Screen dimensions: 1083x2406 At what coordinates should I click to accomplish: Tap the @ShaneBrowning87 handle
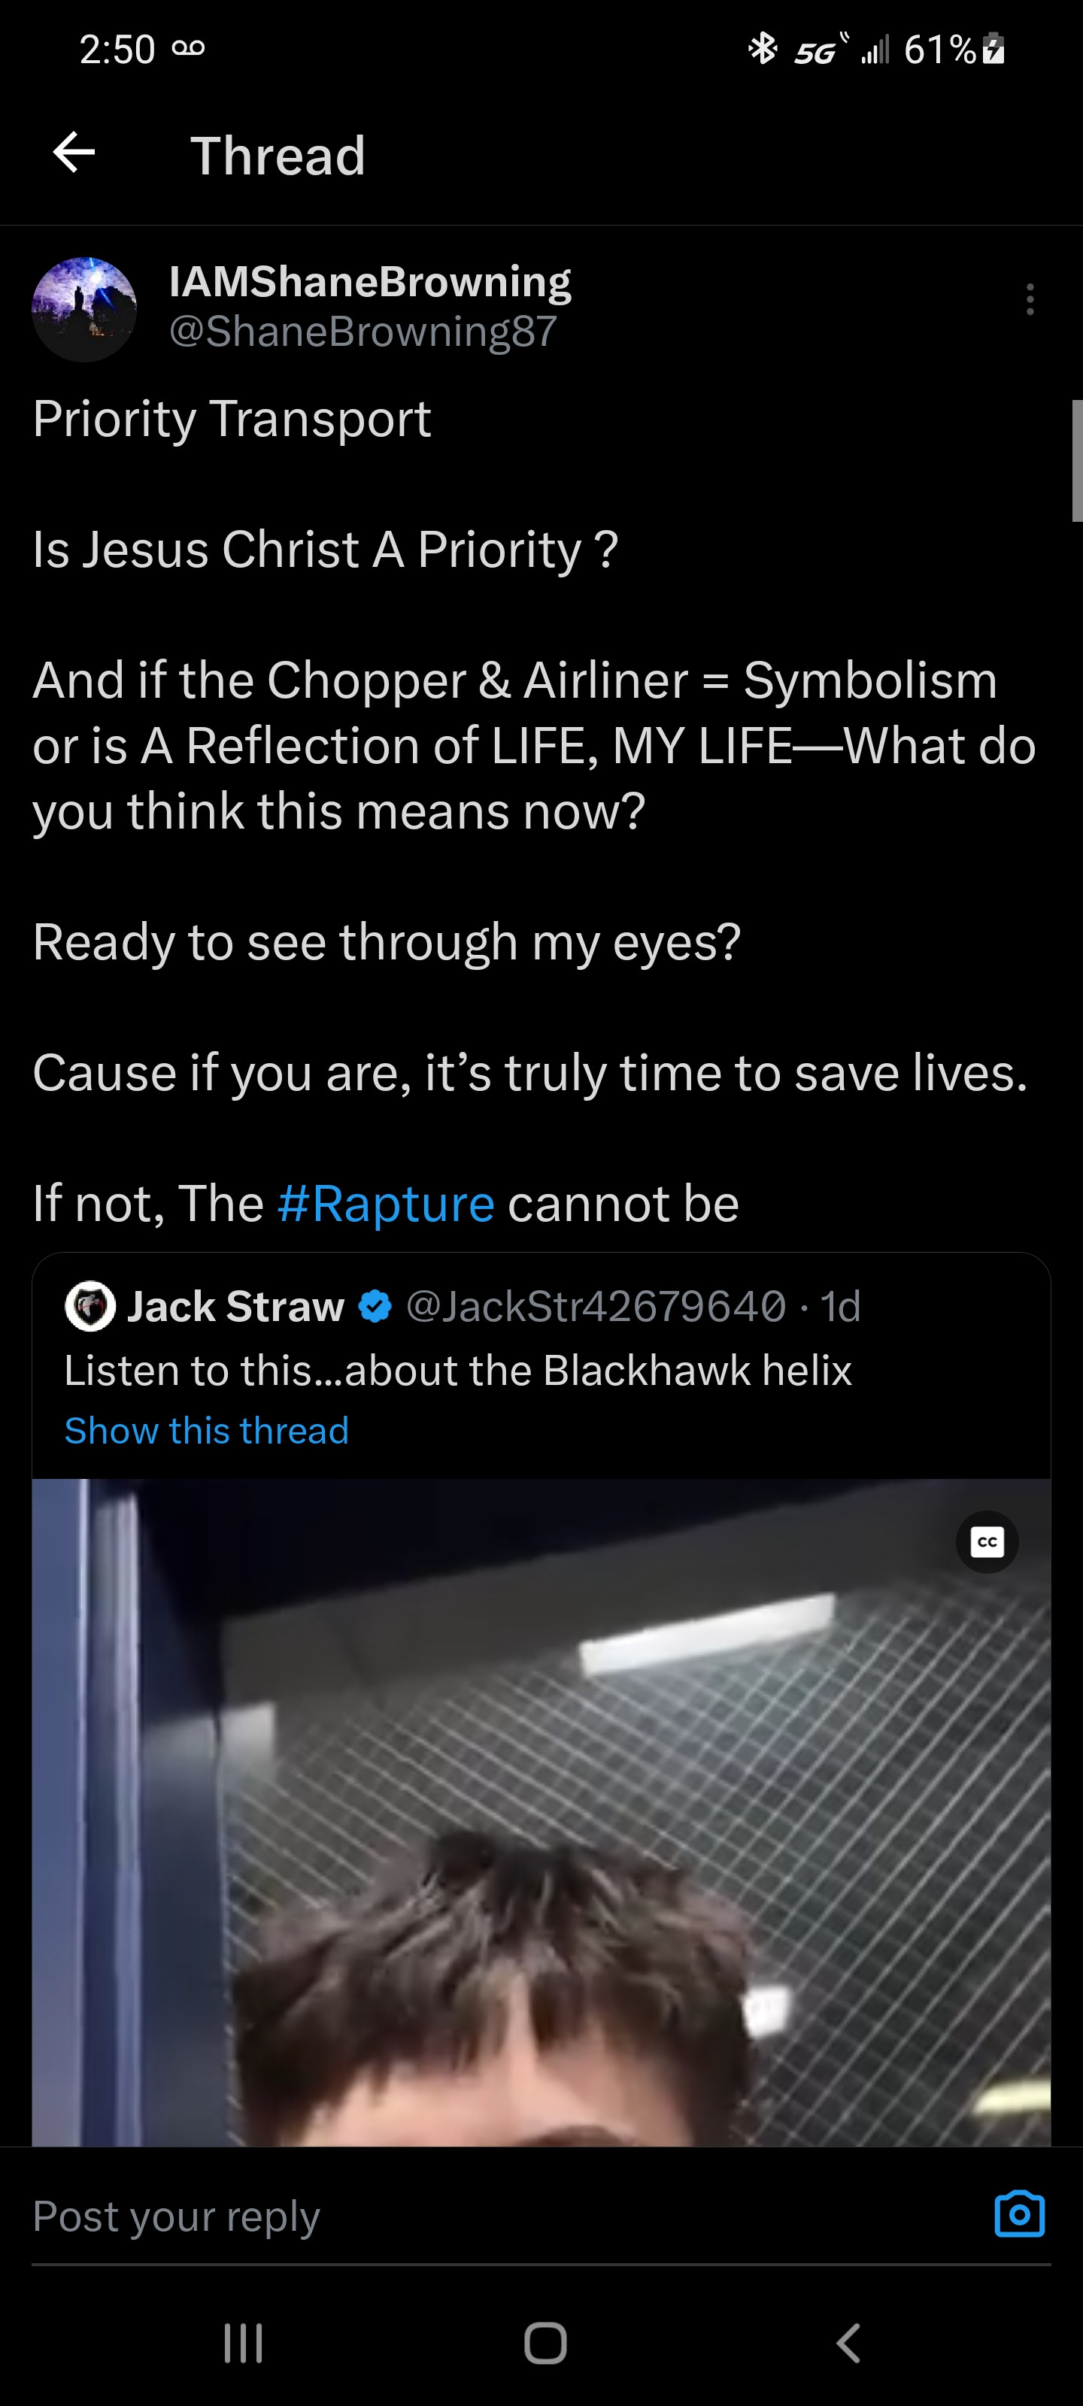(363, 332)
